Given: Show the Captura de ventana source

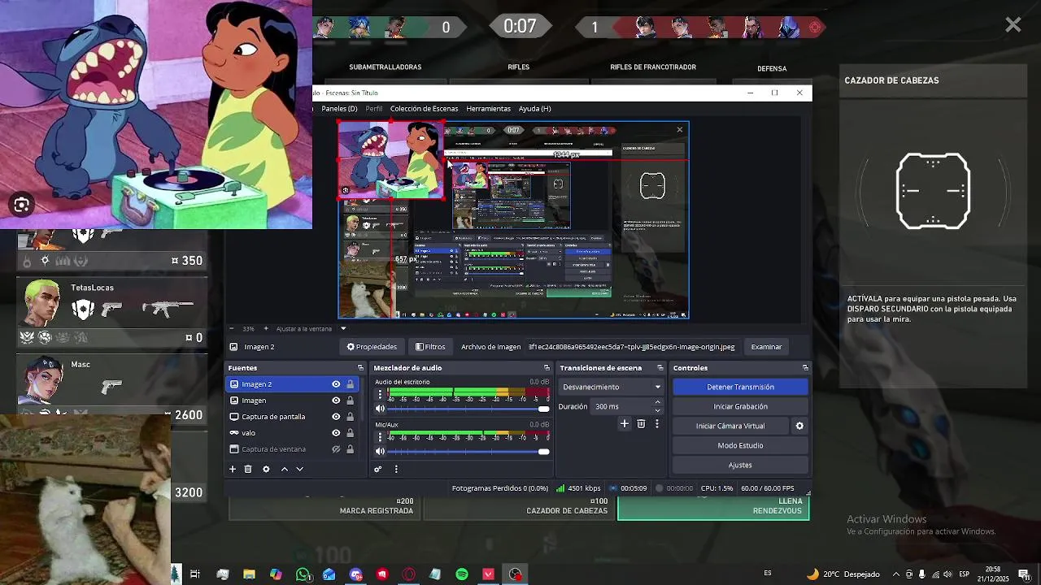Looking at the screenshot, I should coord(336,449).
